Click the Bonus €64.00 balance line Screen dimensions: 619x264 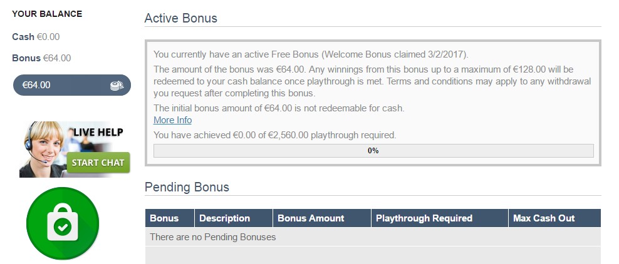(x=41, y=58)
